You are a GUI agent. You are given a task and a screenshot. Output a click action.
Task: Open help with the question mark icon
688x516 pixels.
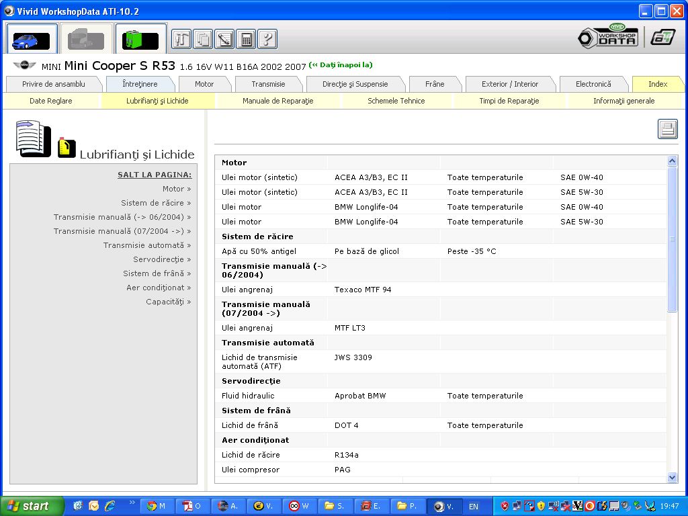pyautogui.click(x=267, y=39)
